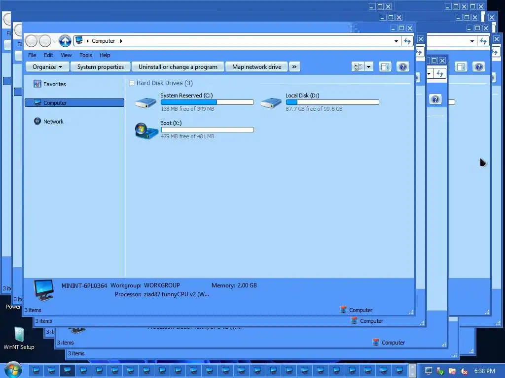This screenshot has height=378, width=505.
Task: Open the Tools menu
Action: [86, 55]
